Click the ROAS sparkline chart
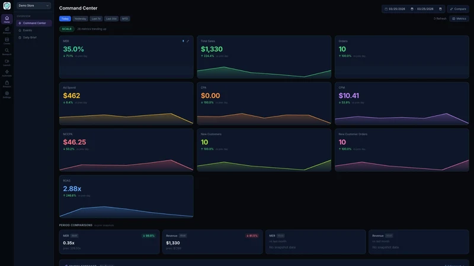Screen dimensions: 474x266 [x=126, y=212]
